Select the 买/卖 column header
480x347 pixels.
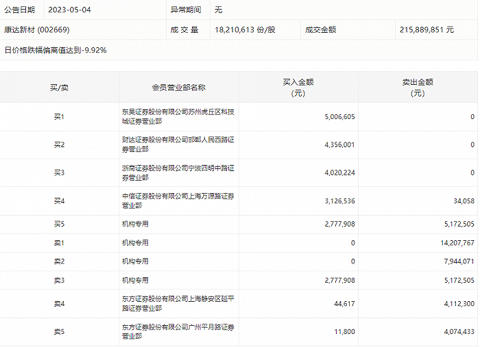pos(59,88)
